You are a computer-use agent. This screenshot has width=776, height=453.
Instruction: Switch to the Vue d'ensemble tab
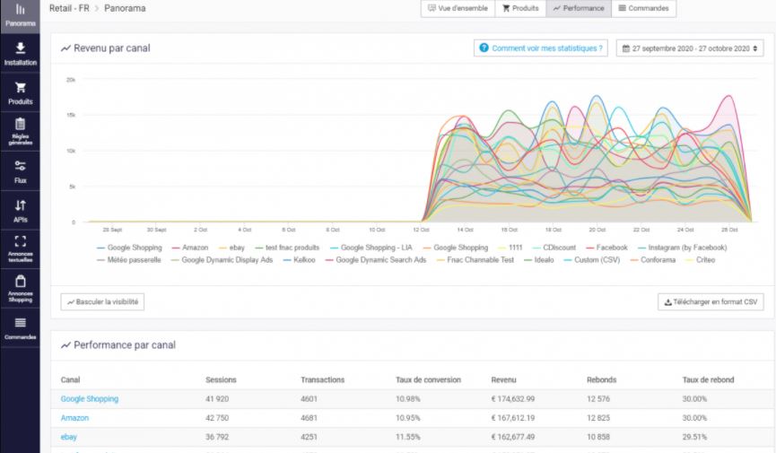pos(458,8)
